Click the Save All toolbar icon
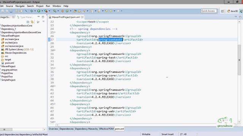243x136 pixels. coord(7,11)
